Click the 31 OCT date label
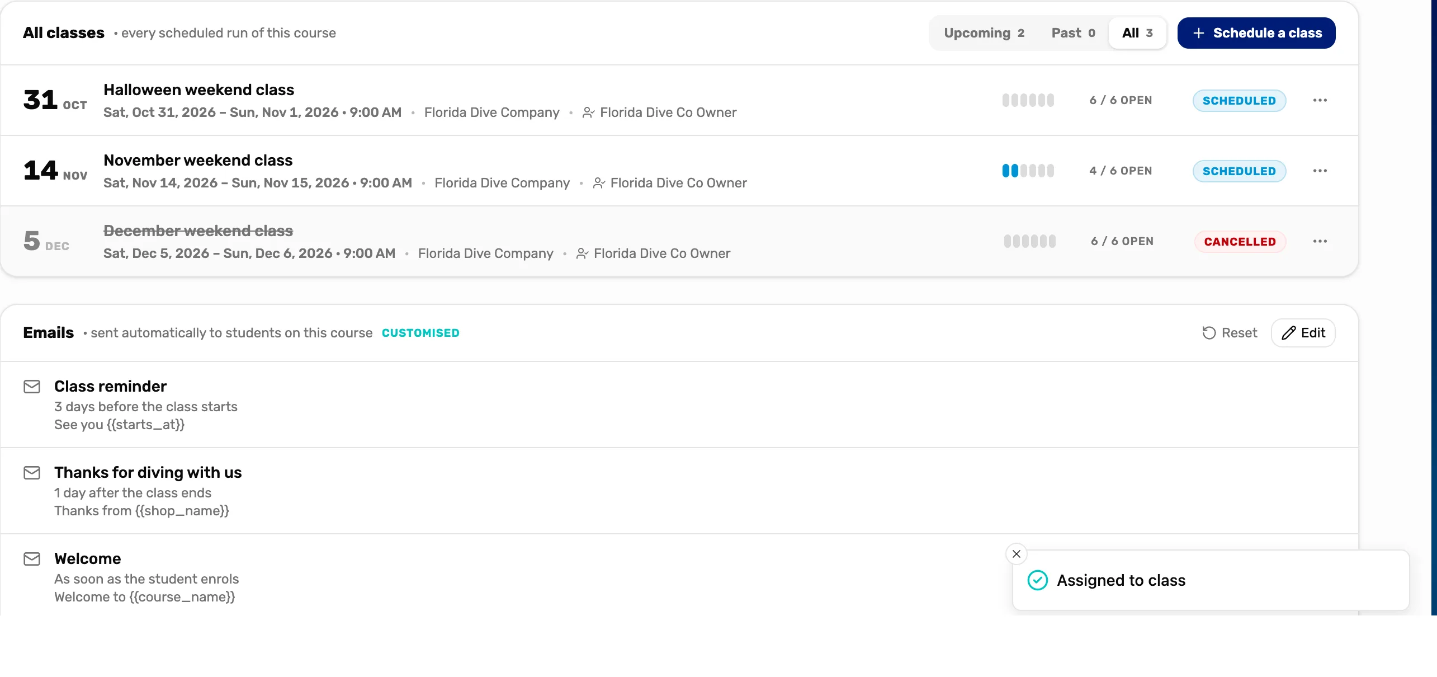The width and height of the screenshot is (1437, 677). 55,100
